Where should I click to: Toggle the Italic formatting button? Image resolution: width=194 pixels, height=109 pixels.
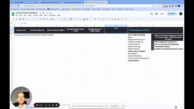74,19
